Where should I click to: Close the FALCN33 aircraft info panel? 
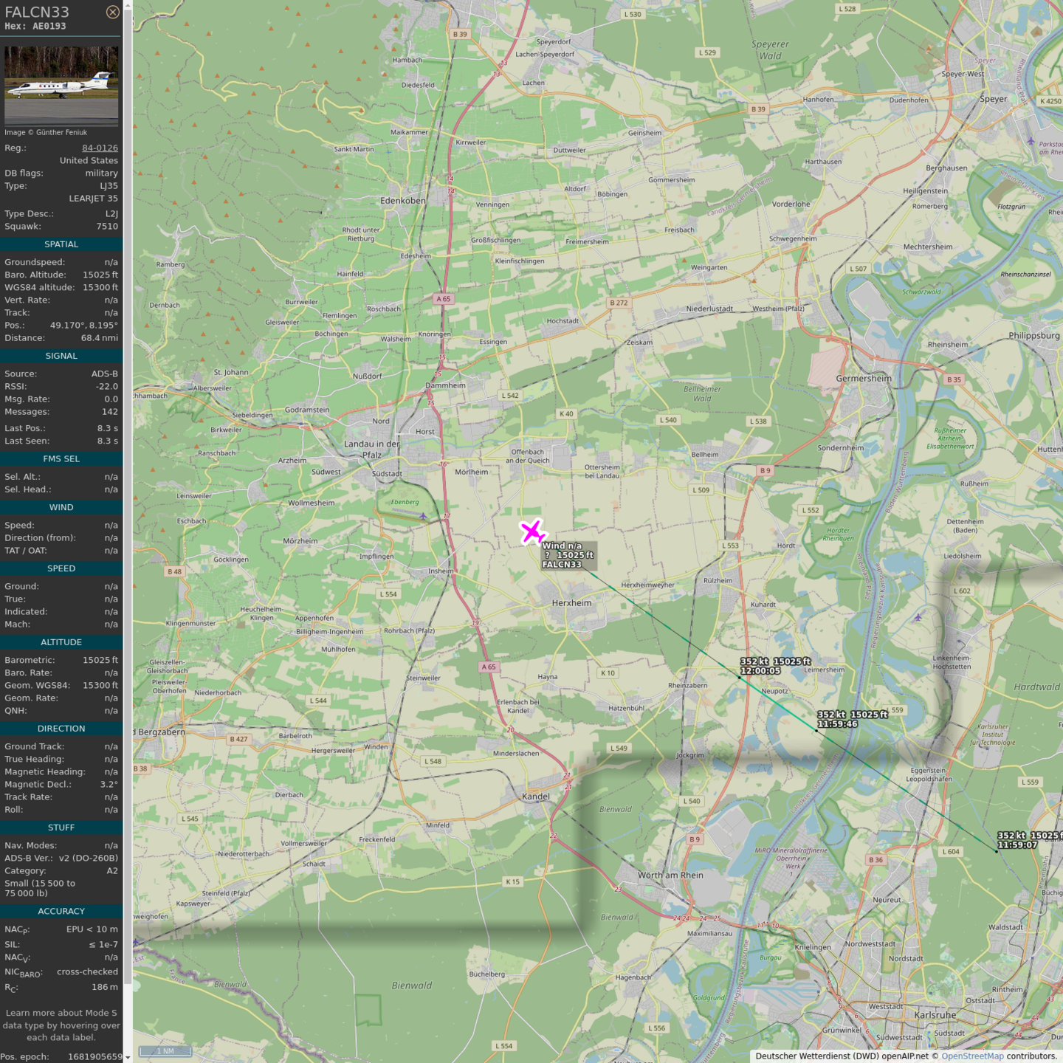[112, 12]
